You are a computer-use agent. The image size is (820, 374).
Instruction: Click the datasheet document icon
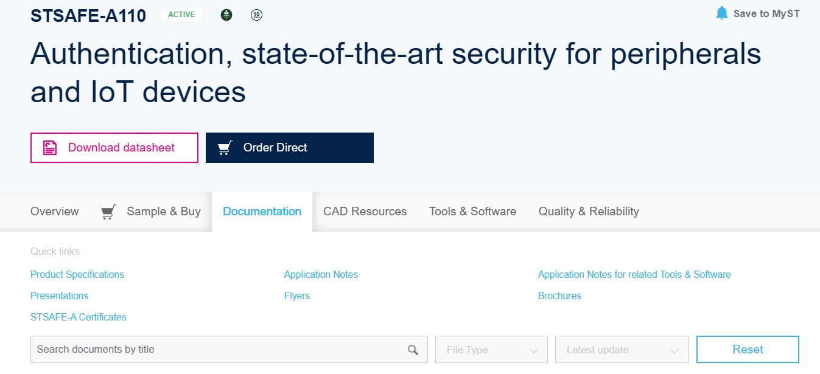(x=49, y=147)
